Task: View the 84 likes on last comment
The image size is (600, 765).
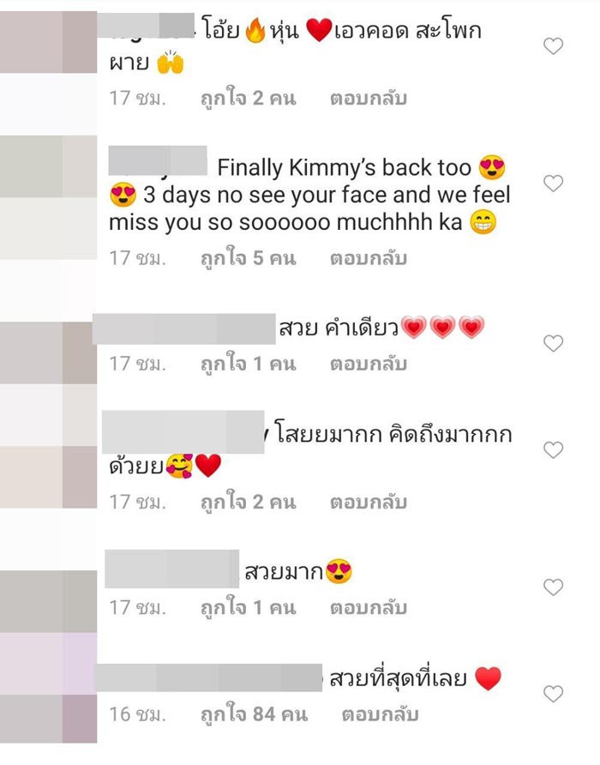Action: tap(255, 715)
